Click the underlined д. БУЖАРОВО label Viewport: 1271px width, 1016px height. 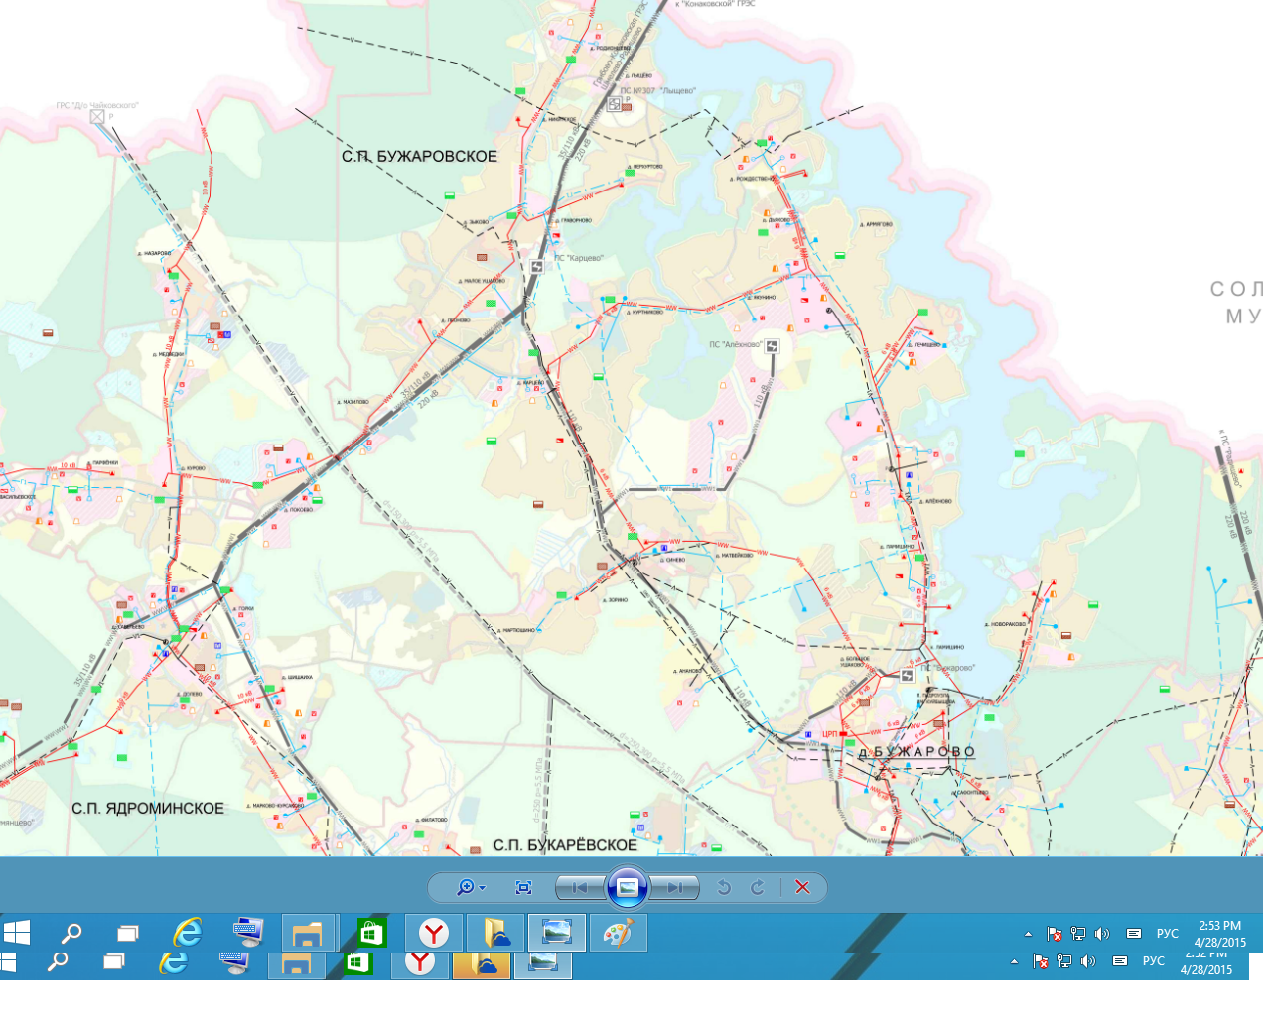pyautogui.click(x=917, y=752)
